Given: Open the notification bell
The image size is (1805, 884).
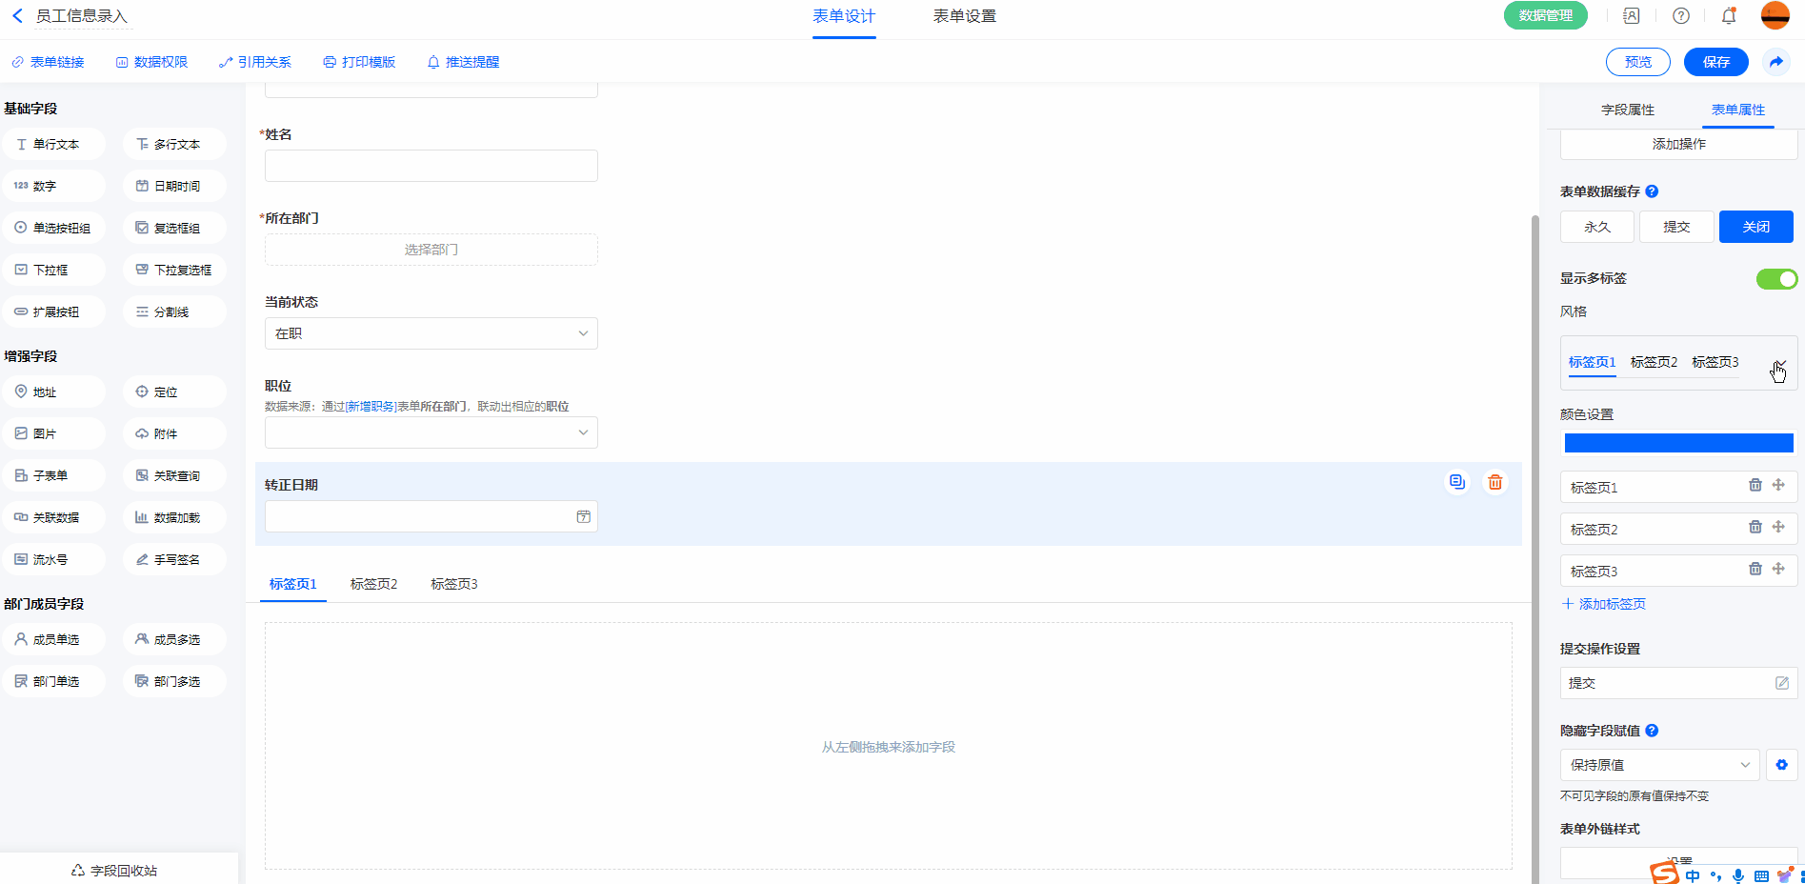Looking at the screenshot, I should click(1728, 16).
